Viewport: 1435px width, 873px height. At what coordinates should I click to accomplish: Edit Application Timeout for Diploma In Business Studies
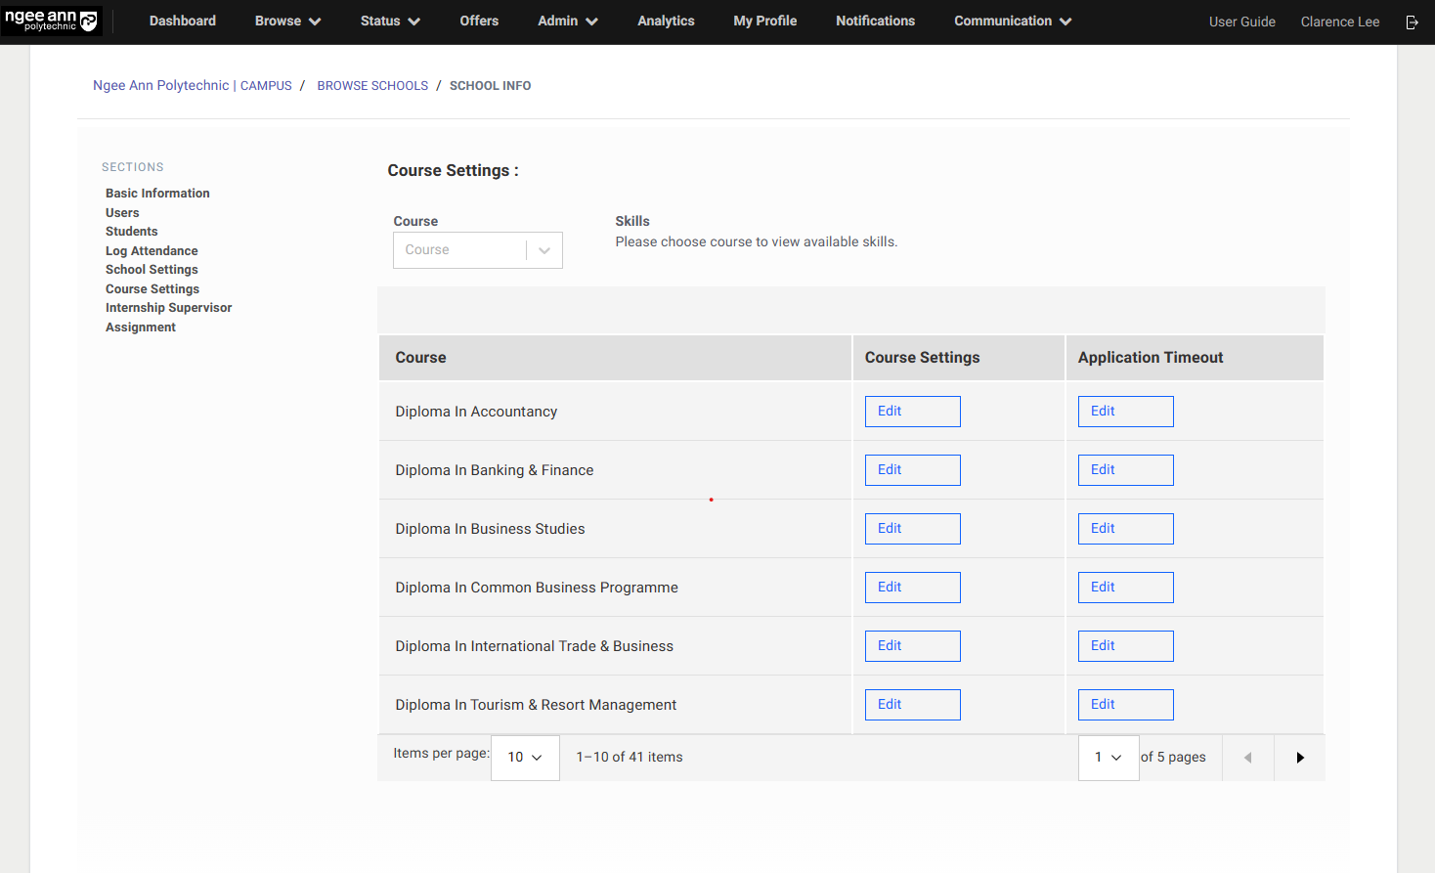(1125, 529)
